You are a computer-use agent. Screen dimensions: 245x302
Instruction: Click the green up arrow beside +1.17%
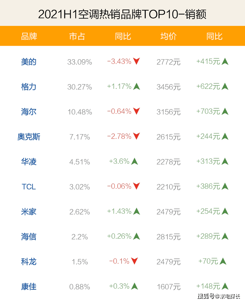[136, 86]
